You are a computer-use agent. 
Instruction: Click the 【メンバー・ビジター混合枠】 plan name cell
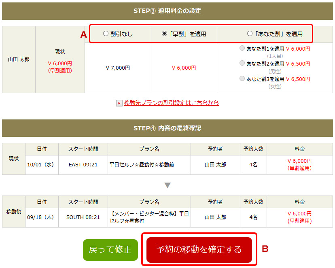(x=149, y=217)
